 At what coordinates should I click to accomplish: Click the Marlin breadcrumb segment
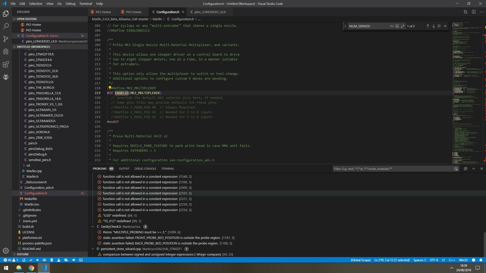(x=157, y=19)
